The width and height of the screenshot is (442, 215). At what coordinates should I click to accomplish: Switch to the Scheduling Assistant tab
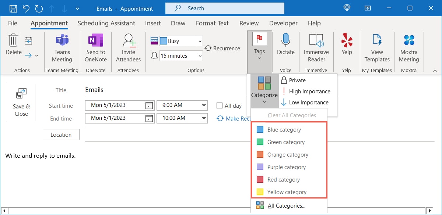click(106, 23)
